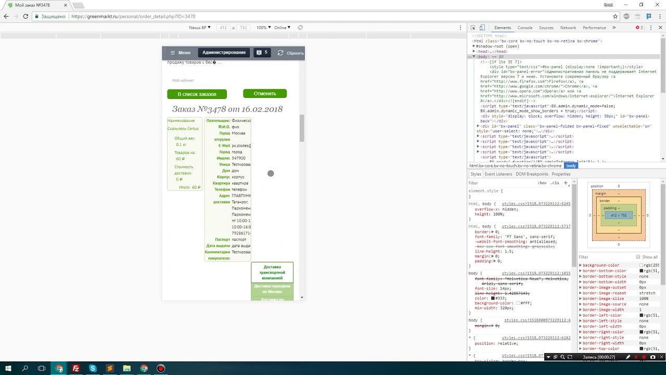Select the body breadcrumb in DevTools
Image resolution: width=666 pixels, height=375 pixels.
point(571,166)
